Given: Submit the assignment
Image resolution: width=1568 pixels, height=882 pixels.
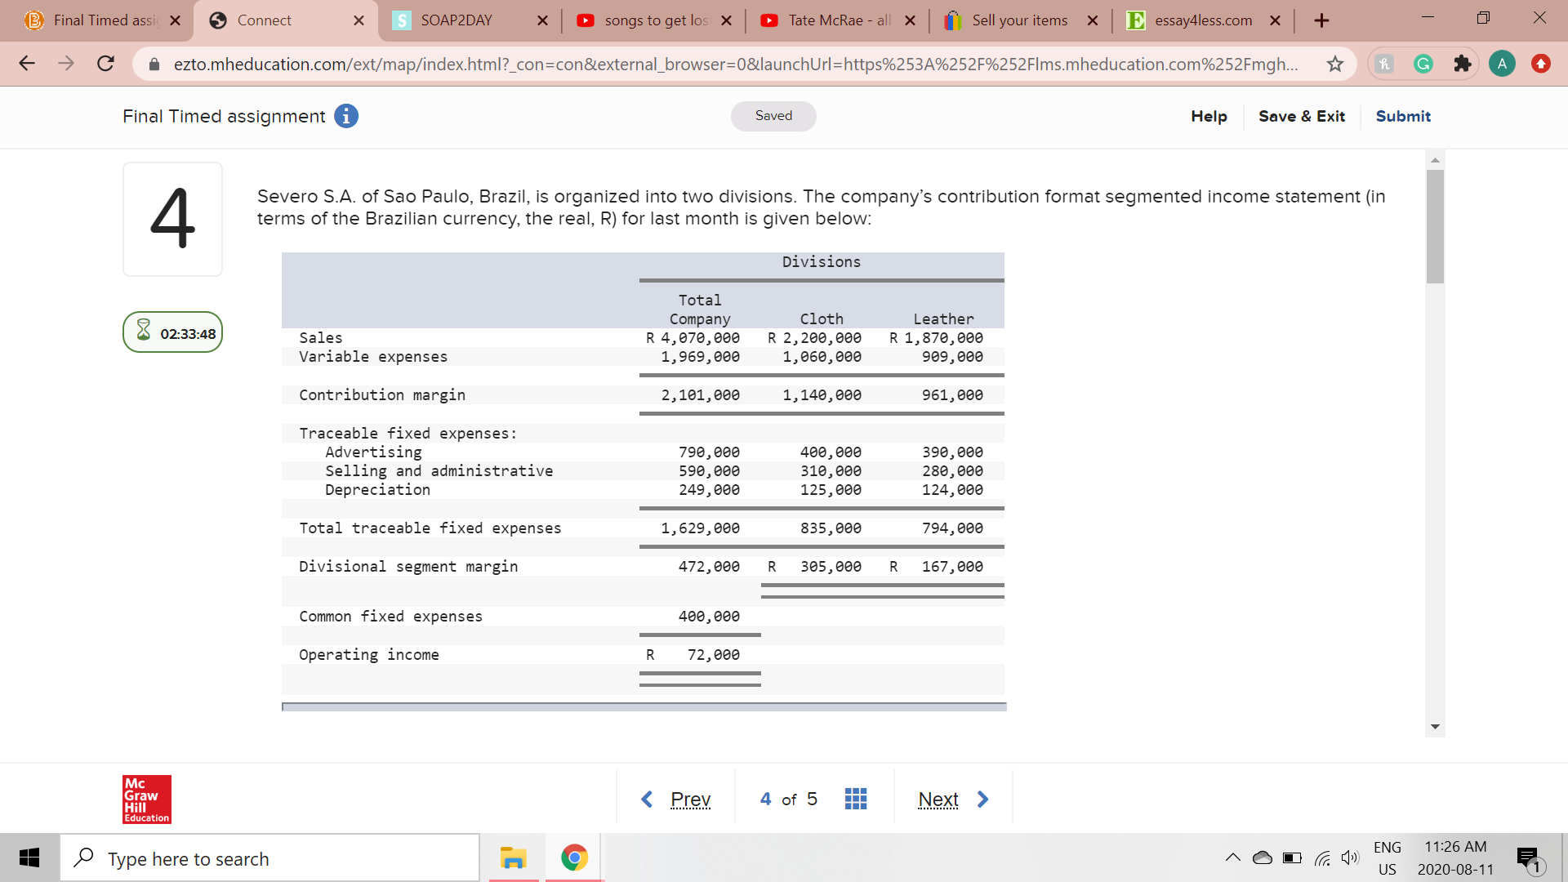Looking at the screenshot, I should coord(1402,116).
